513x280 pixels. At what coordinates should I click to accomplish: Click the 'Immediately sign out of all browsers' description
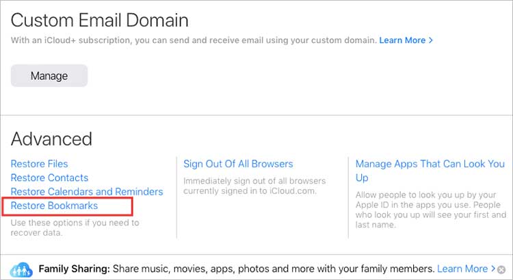click(x=254, y=186)
